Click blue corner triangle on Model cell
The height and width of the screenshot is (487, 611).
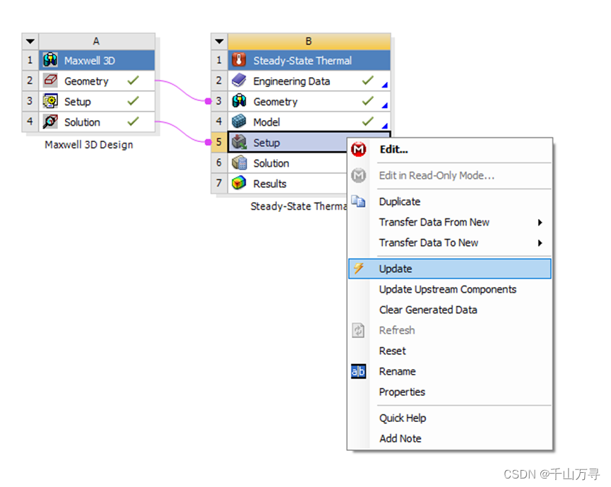point(385,126)
